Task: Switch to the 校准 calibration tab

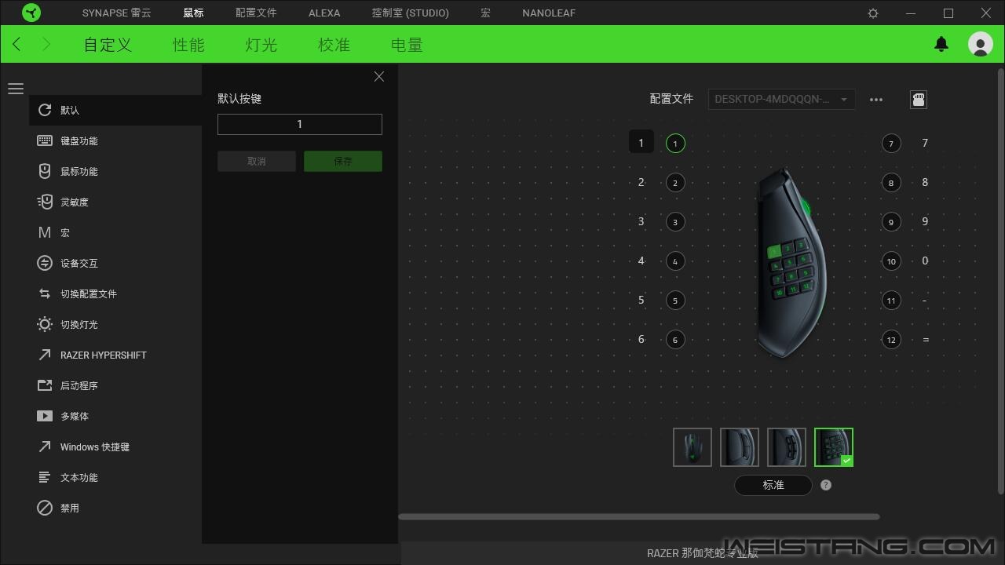Action: pyautogui.click(x=334, y=45)
